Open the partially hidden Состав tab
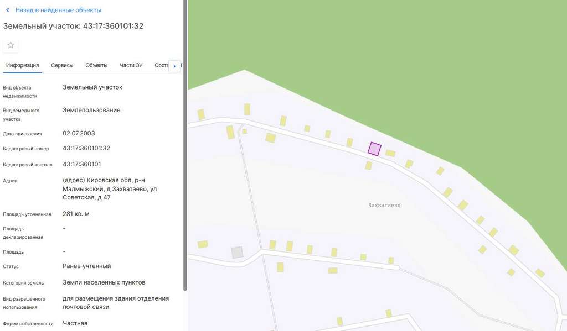This screenshot has height=331, width=567. coord(162,65)
